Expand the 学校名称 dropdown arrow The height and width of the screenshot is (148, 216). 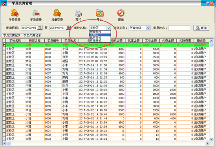pos(108,28)
